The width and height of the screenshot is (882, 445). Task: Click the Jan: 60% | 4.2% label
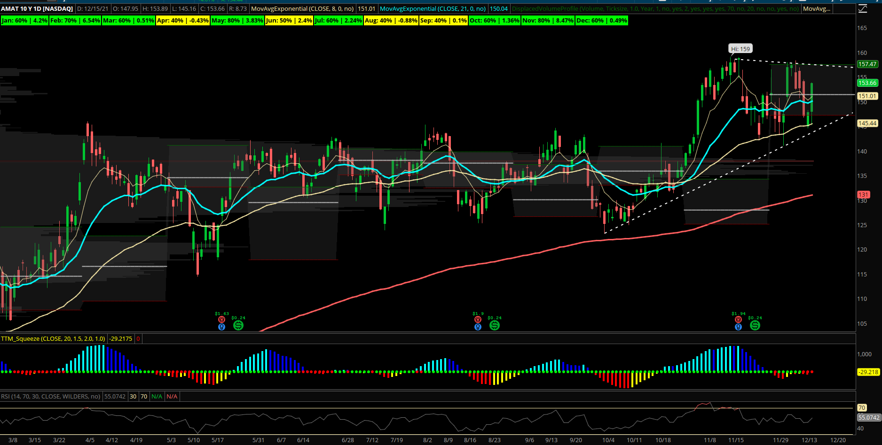coord(24,21)
